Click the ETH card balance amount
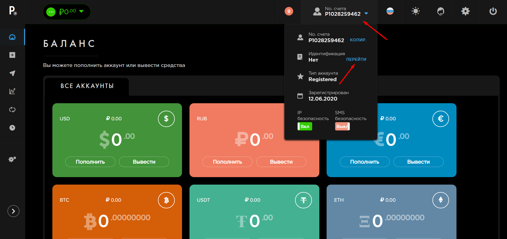The height and width of the screenshot is (239, 507). [392, 221]
